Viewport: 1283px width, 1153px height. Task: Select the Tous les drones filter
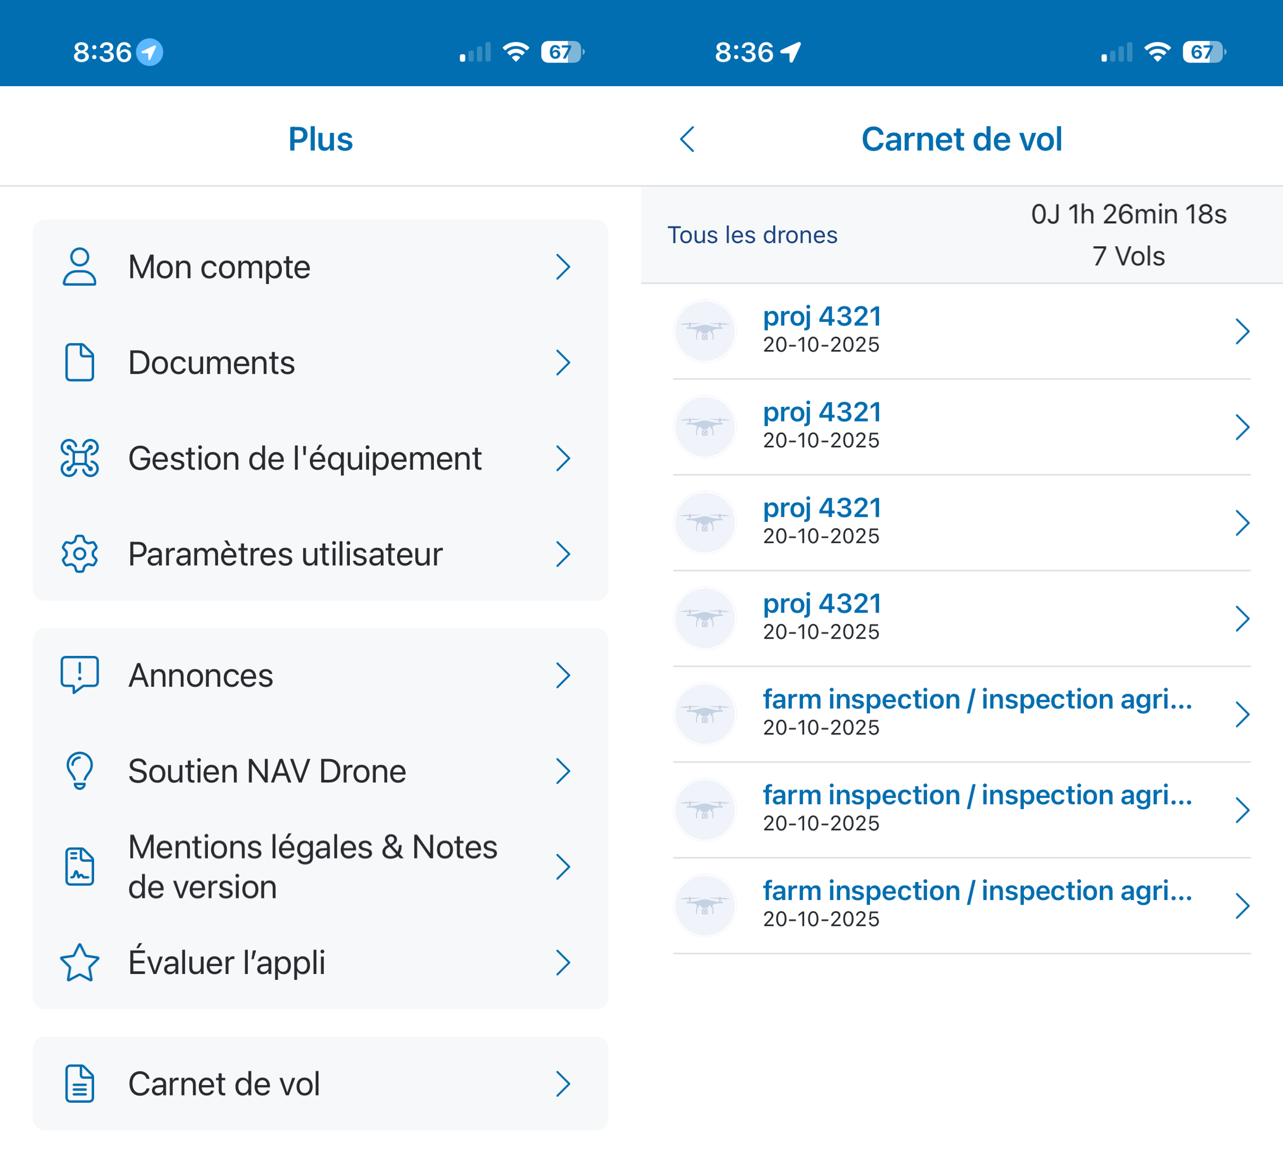point(752,235)
